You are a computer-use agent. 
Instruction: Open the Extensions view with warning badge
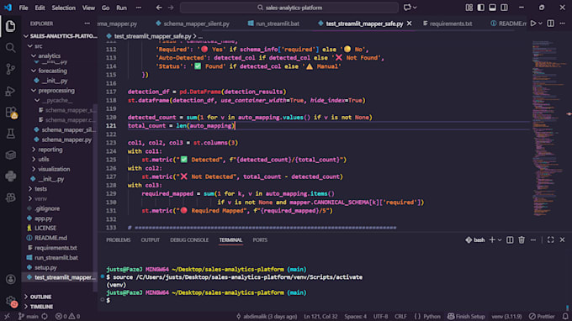(11, 113)
